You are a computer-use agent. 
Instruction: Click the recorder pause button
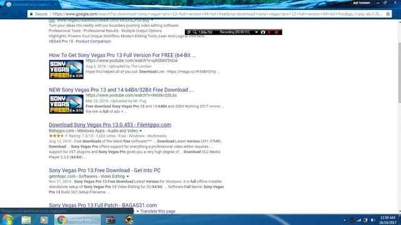pos(269,32)
